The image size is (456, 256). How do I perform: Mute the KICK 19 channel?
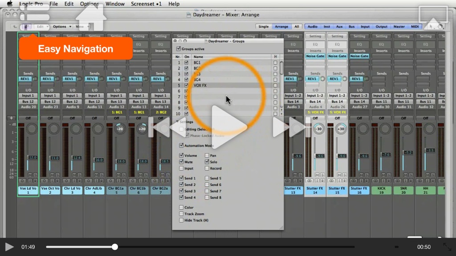(383, 175)
